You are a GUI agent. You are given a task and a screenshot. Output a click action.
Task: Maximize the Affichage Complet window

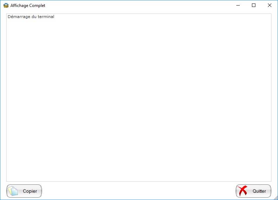[x=254, y=6]
